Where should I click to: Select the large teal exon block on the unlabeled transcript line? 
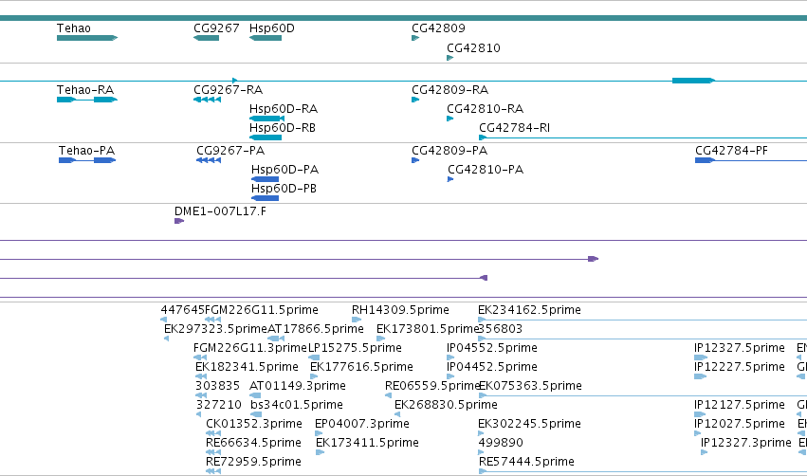[x=693, y=81]
